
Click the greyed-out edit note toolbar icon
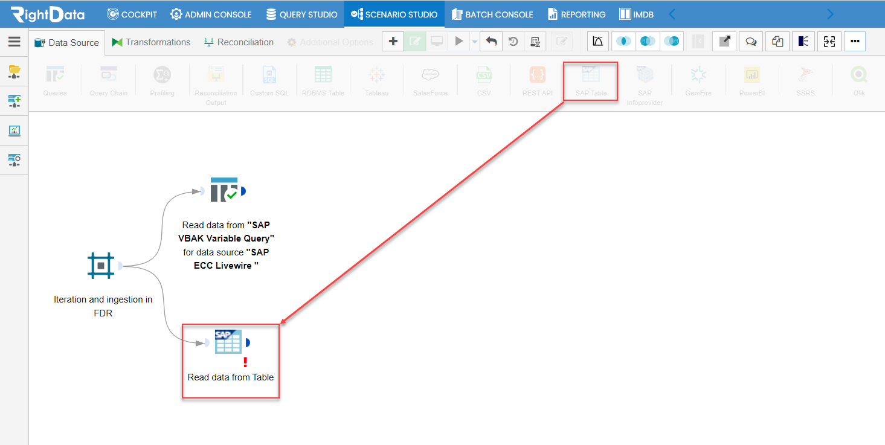[562, 42]
